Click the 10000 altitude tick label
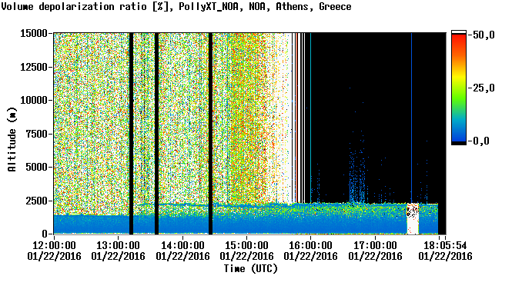Screen dimensions: 512x299 [x=34, y=101]
